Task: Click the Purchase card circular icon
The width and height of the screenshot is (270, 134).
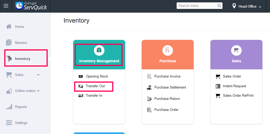Action: pos(168,50)
